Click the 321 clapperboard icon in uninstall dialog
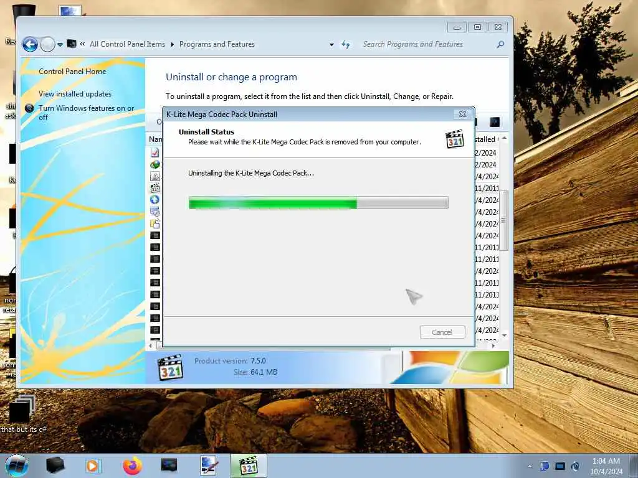 coord(455,139)
